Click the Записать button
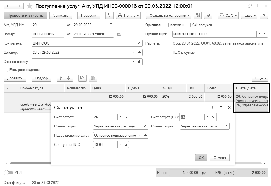Viewport: 271px width, 186px height. tap(61, 16)
